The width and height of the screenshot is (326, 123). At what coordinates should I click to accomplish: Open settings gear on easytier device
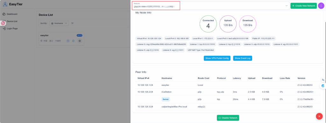[x=79, y=41]
